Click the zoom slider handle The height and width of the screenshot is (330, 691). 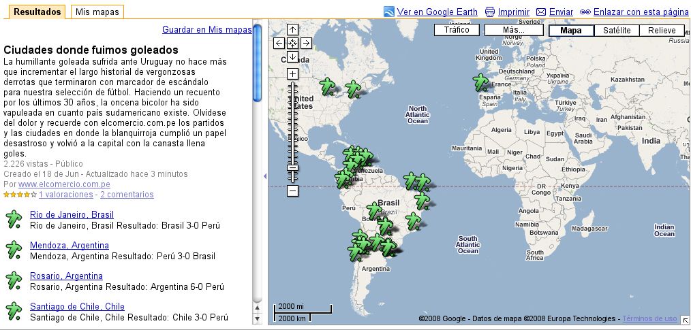pyautogui.click(x=292, y=167)
